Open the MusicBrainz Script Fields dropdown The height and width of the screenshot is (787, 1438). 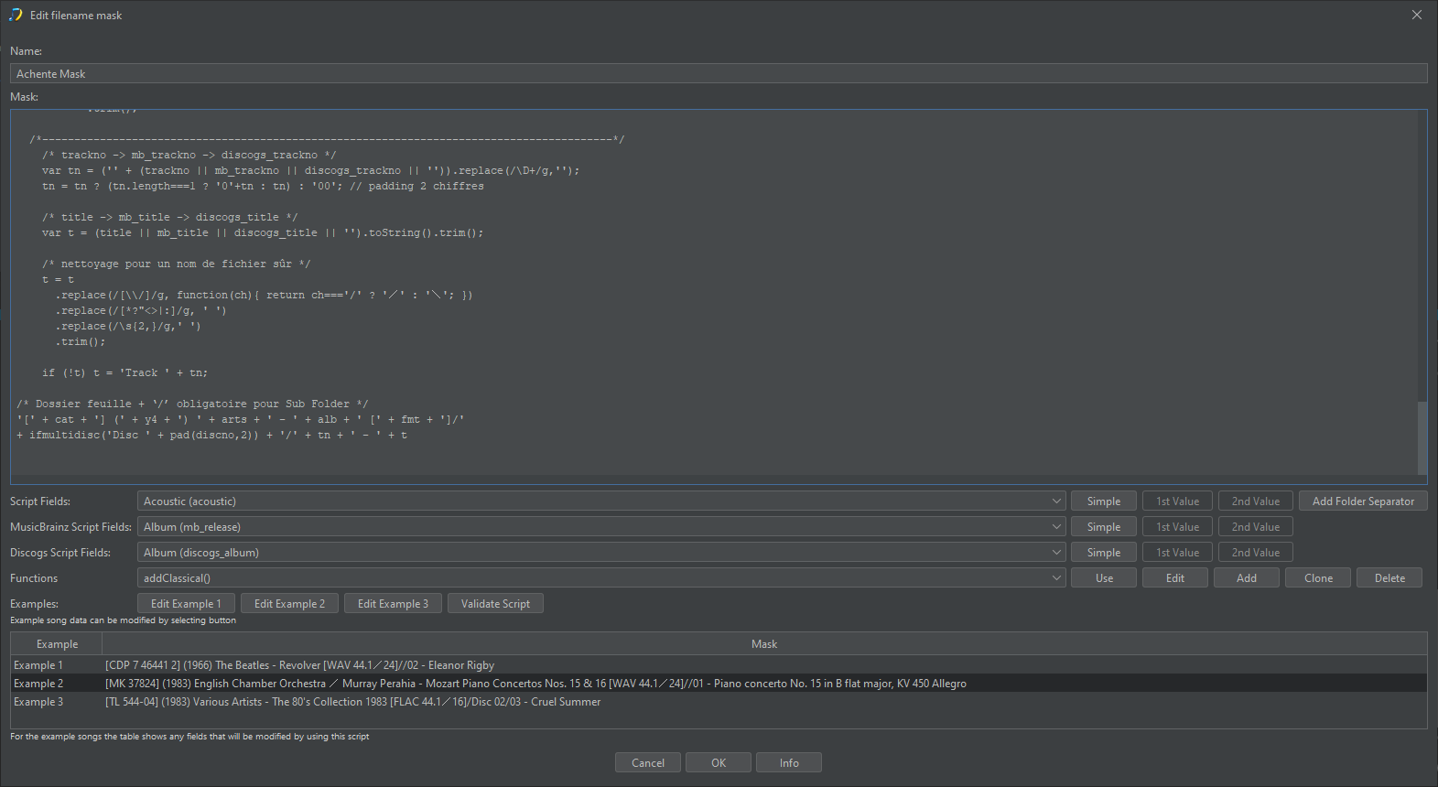point(601,527)
